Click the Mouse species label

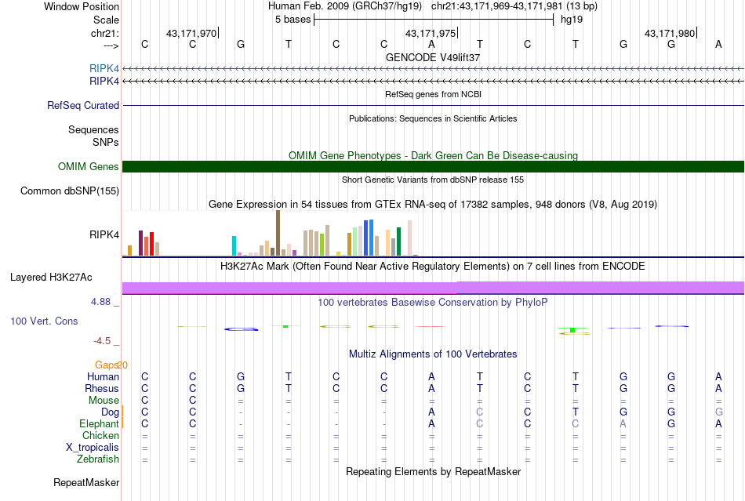104,401
